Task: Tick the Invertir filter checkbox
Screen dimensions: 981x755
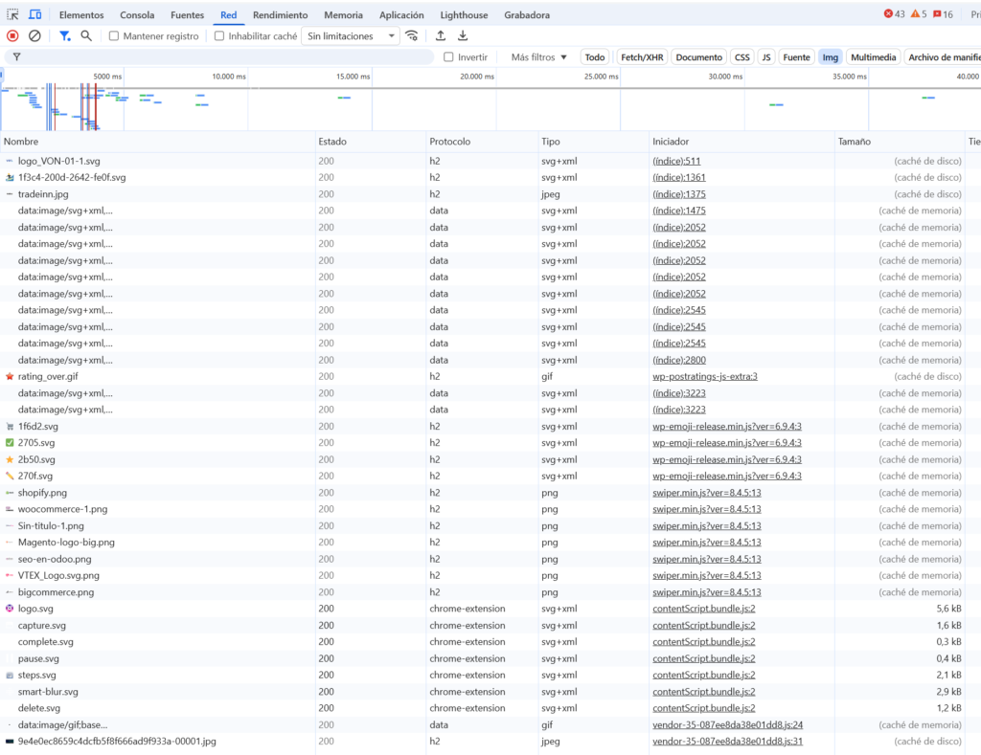Action: coord(449,57)
